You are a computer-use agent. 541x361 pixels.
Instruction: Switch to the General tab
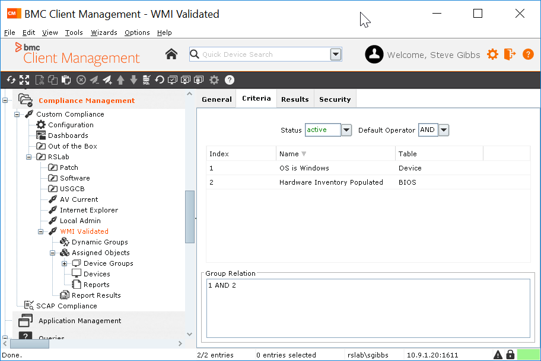217,99
